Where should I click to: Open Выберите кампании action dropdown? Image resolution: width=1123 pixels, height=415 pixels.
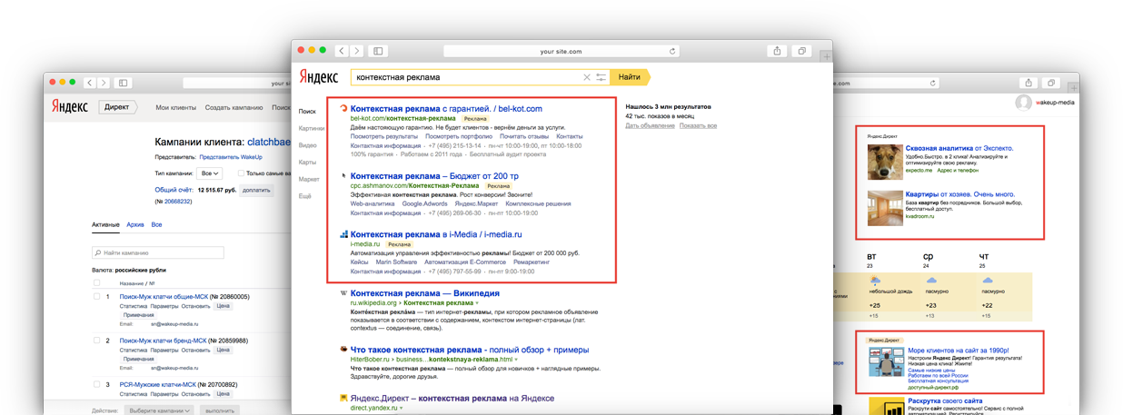(158, 410)
